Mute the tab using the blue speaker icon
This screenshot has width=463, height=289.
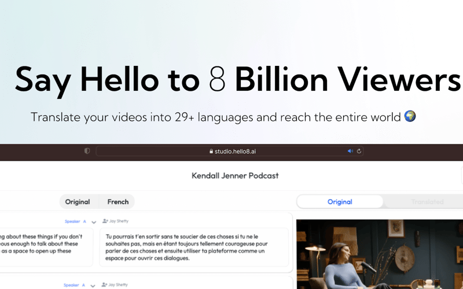tap(350, 151)
